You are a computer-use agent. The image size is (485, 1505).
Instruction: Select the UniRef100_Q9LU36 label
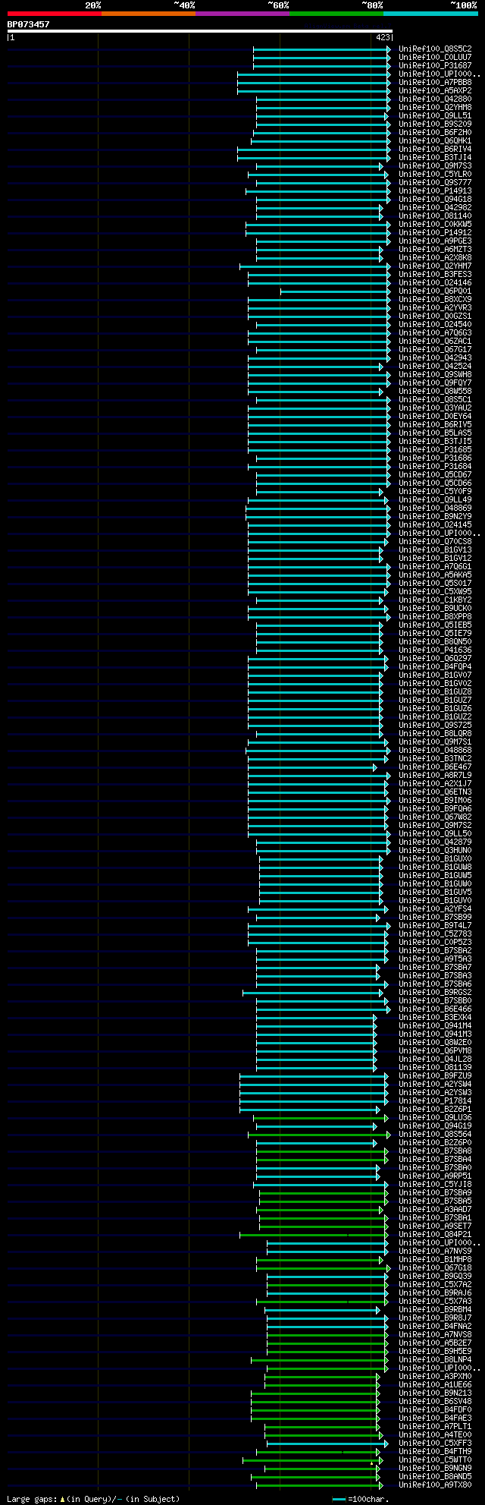435,1117
